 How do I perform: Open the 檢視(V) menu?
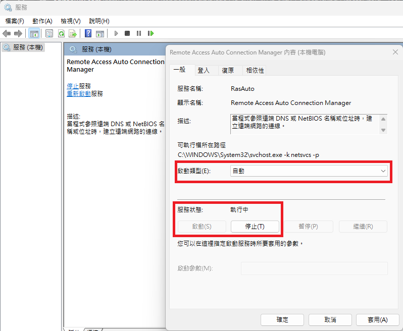tap(71, 21)
